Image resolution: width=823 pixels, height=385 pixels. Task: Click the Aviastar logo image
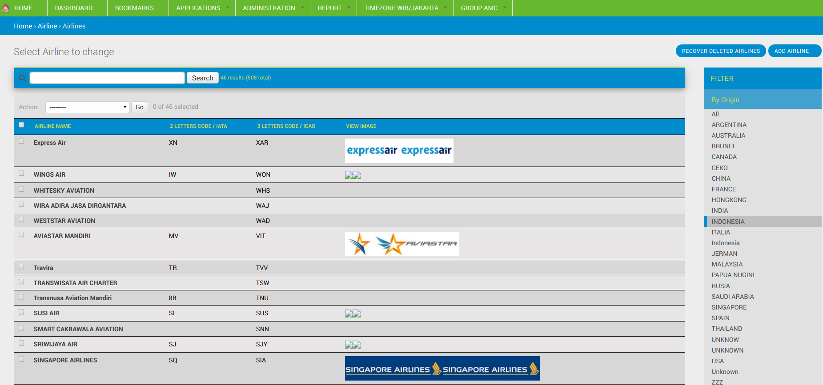pyautogui.click(x=401, y=244)
